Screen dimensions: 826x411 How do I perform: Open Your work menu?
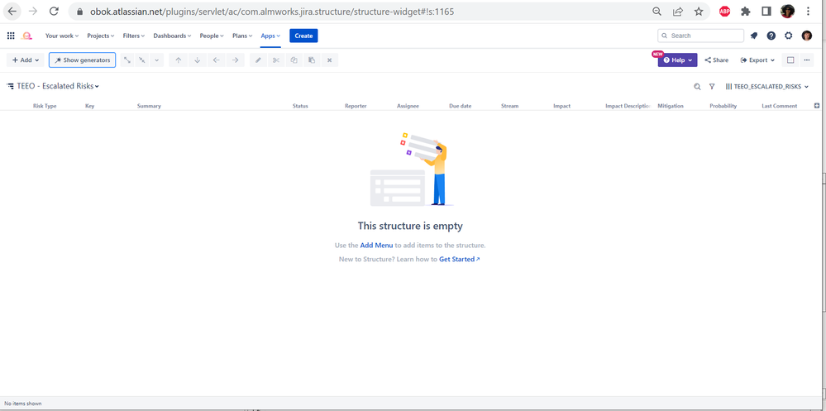62,36
